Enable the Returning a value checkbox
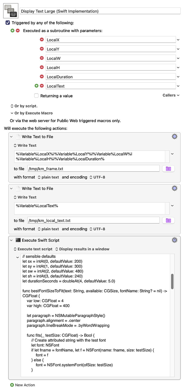184x390 pixels. click(36, 96)
